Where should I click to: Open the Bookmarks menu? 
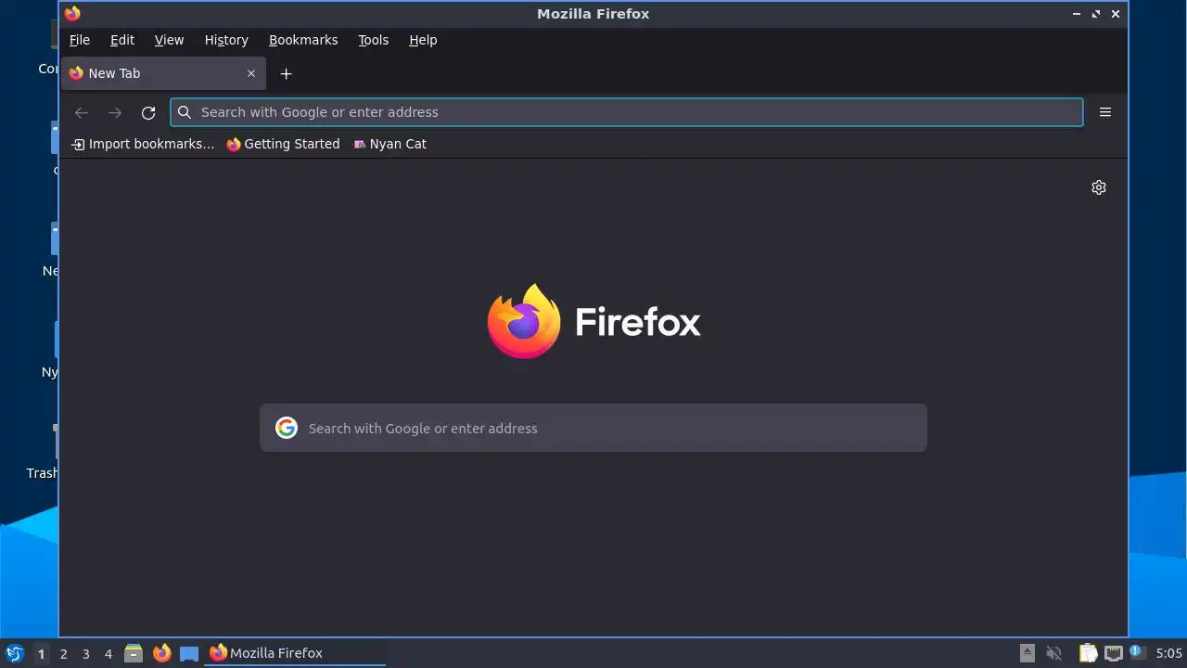point(303,40)
